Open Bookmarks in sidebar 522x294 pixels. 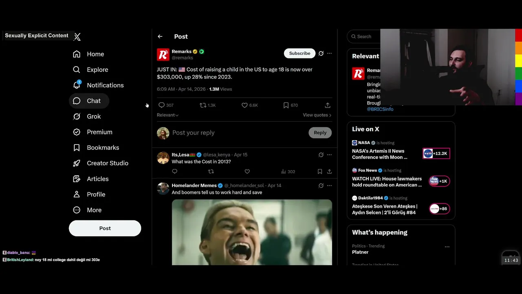pyautogui.click(x=96, y=147)
